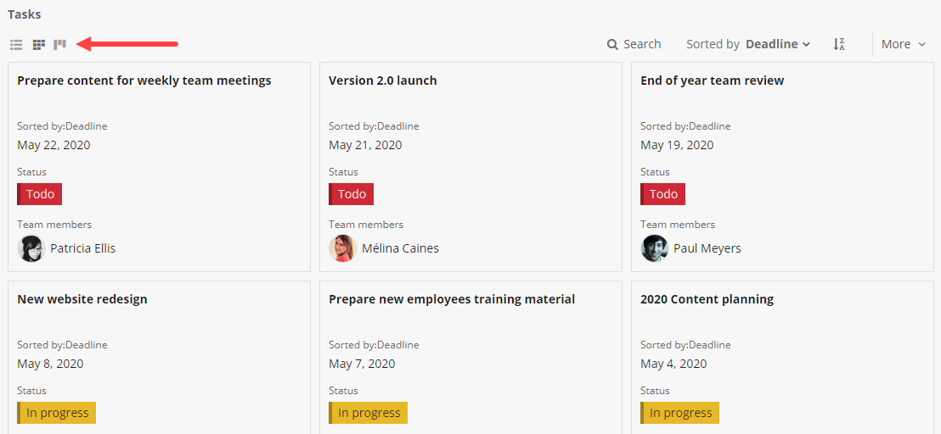Open the New website redesign card
Viewport: 941px width, 434px height.
(x=82, y=299)
